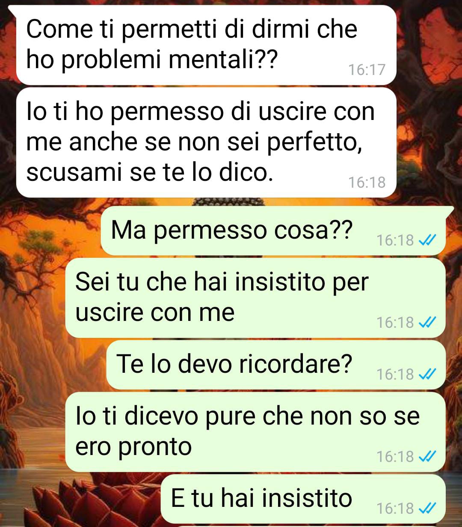Select the 'E tu hai insistito' bubble

[x=303, y=499]
